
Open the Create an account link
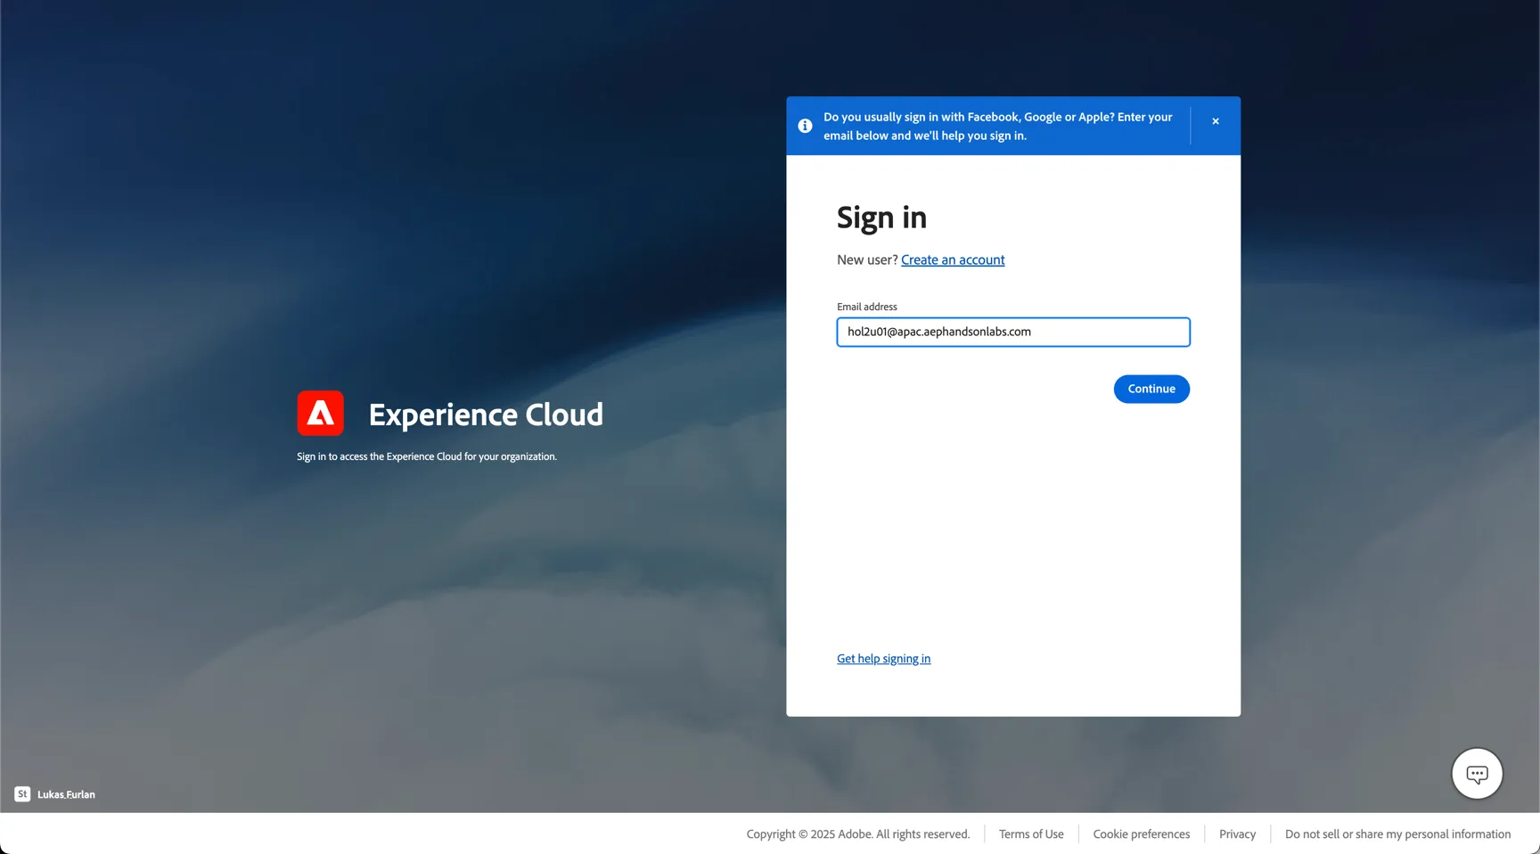[953, 259]
